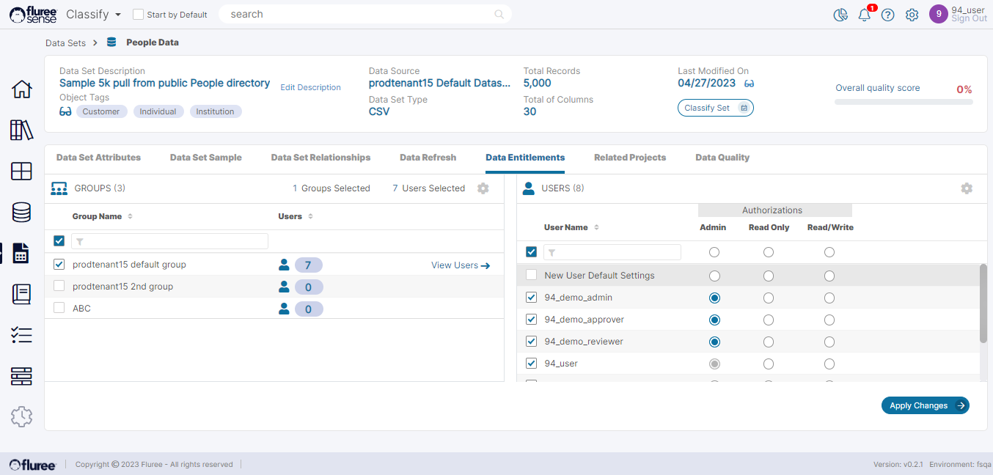Open the home icon in sidebar
Image resolution: width=993 pixels, height=475 pixels.
coord(21,89)
